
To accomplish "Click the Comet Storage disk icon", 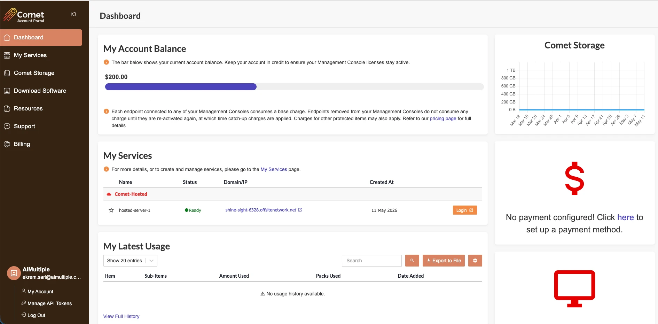I will [x=7, y=73].
